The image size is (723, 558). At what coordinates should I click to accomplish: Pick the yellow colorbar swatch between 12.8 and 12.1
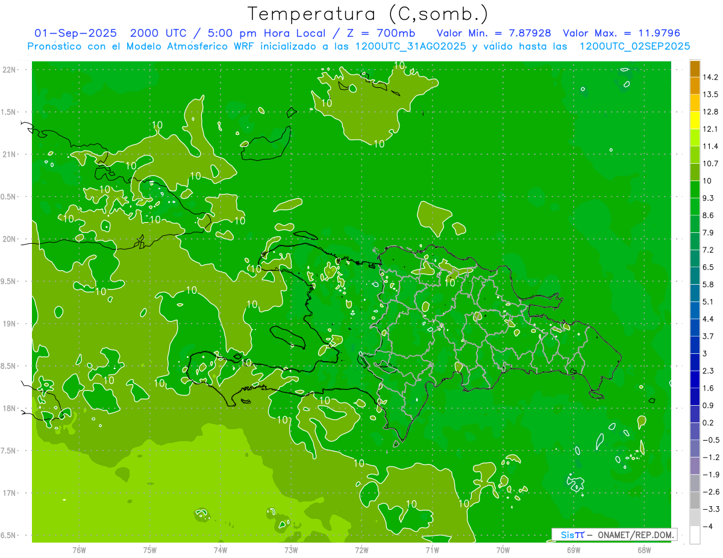pyautogui.click(x=695, y=120)
